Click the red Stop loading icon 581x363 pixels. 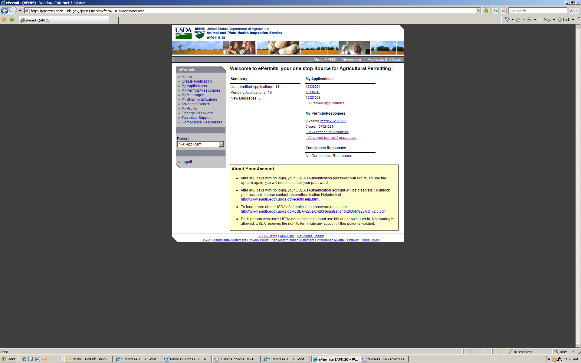click(x=503, y=11)
